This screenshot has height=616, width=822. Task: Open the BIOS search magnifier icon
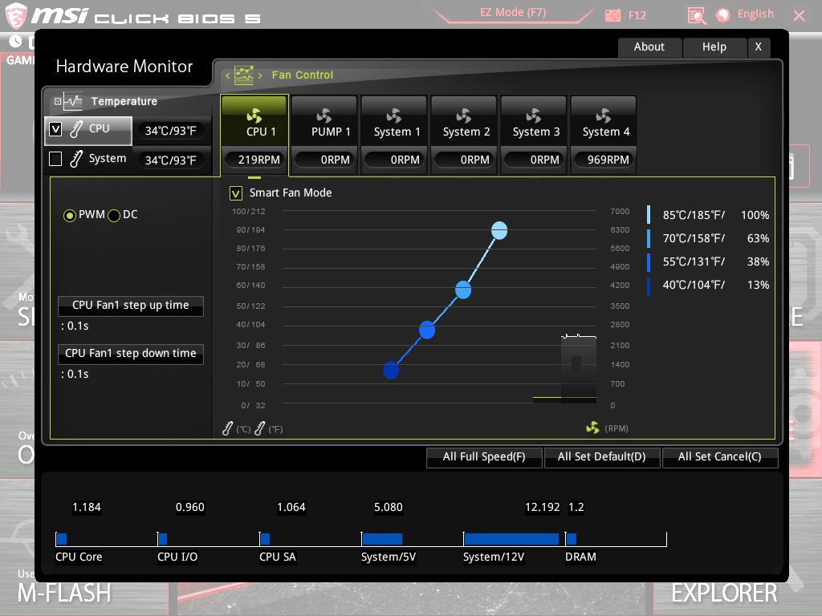(x=697, y=16)
